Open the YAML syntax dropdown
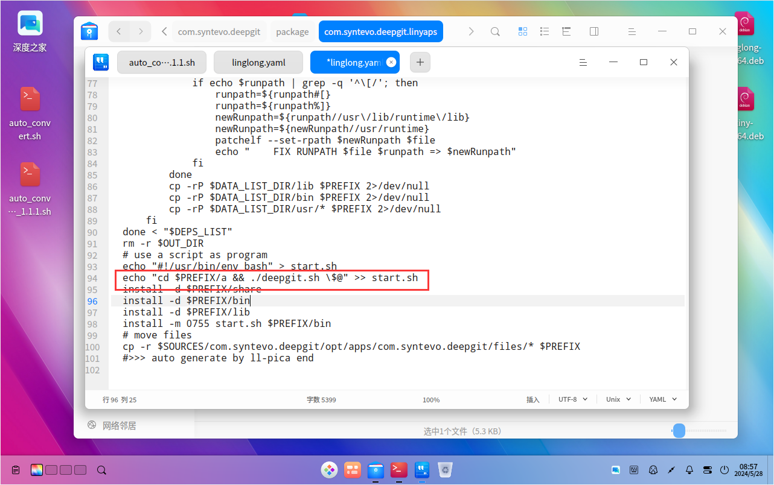This screenshot has height=485, width=774. coord(663,399)
